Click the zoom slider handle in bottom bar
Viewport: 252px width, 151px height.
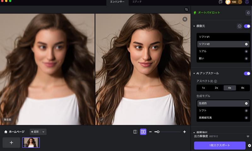[x=158, y=132]
